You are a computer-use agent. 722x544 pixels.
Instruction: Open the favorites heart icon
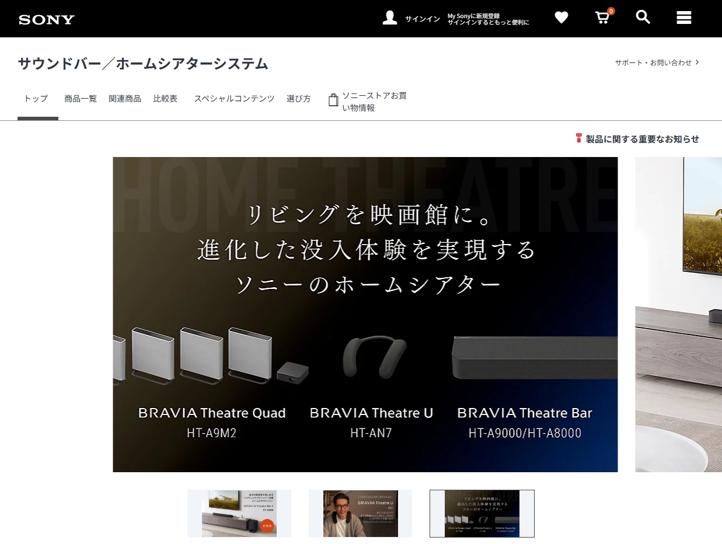pos(561,18)
